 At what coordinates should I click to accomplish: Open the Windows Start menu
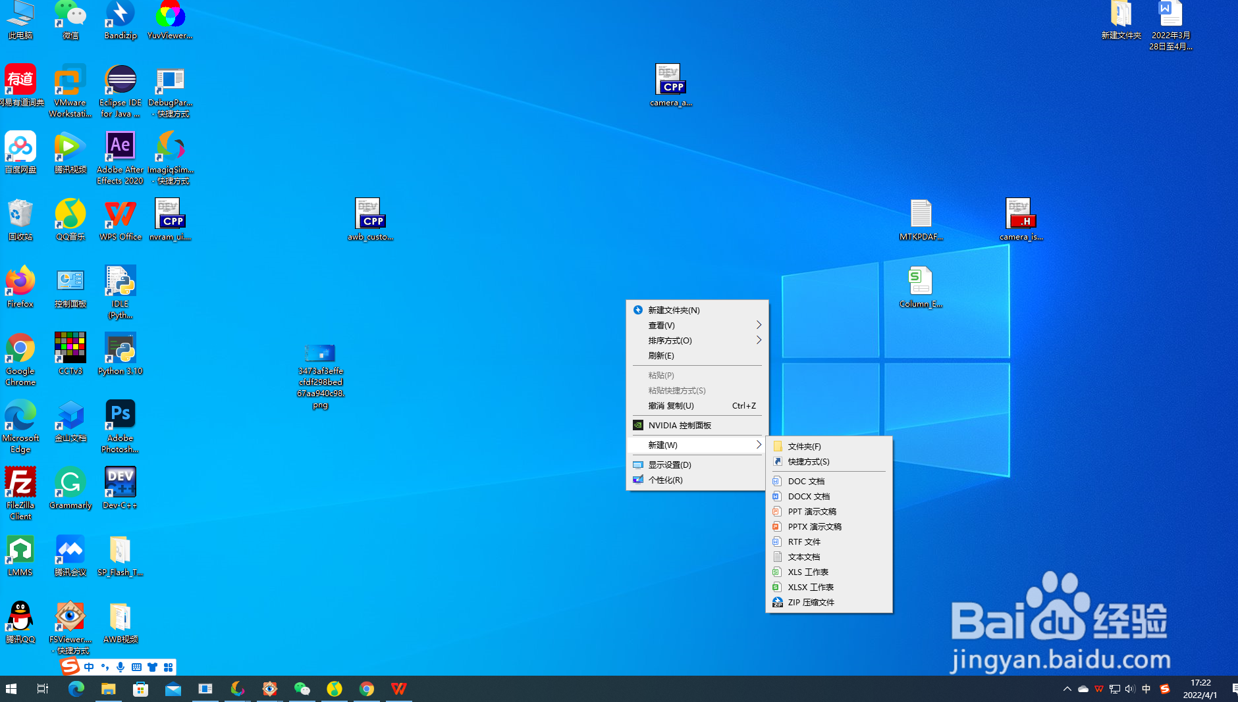11,689
